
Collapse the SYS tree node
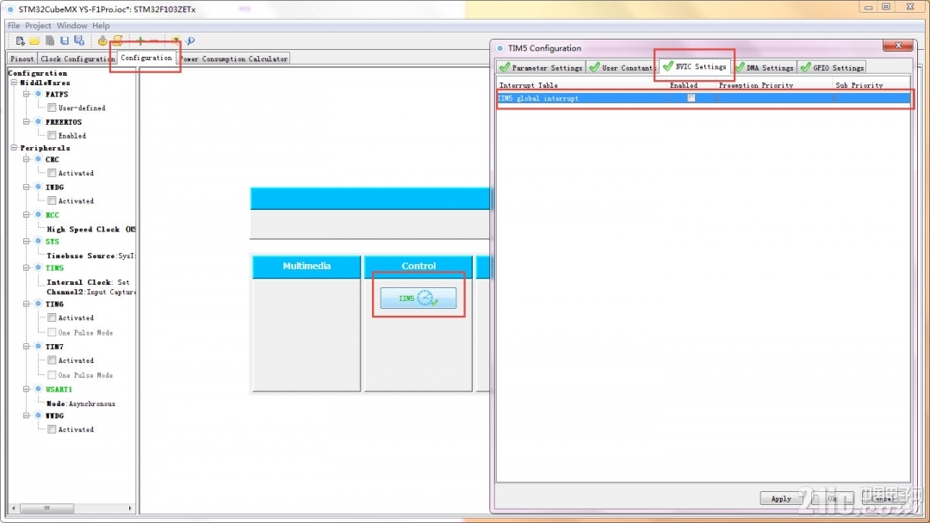pos(26,242)
